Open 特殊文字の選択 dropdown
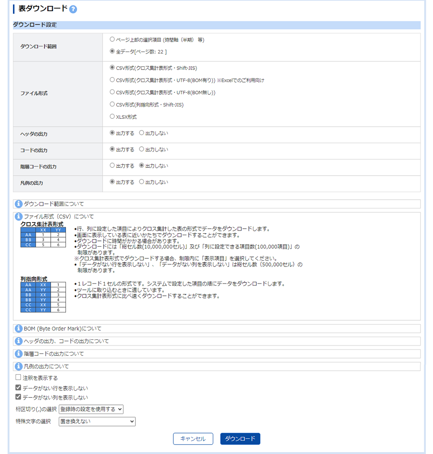The width and height of the screenshot is (433, 454). click(97, 421)
